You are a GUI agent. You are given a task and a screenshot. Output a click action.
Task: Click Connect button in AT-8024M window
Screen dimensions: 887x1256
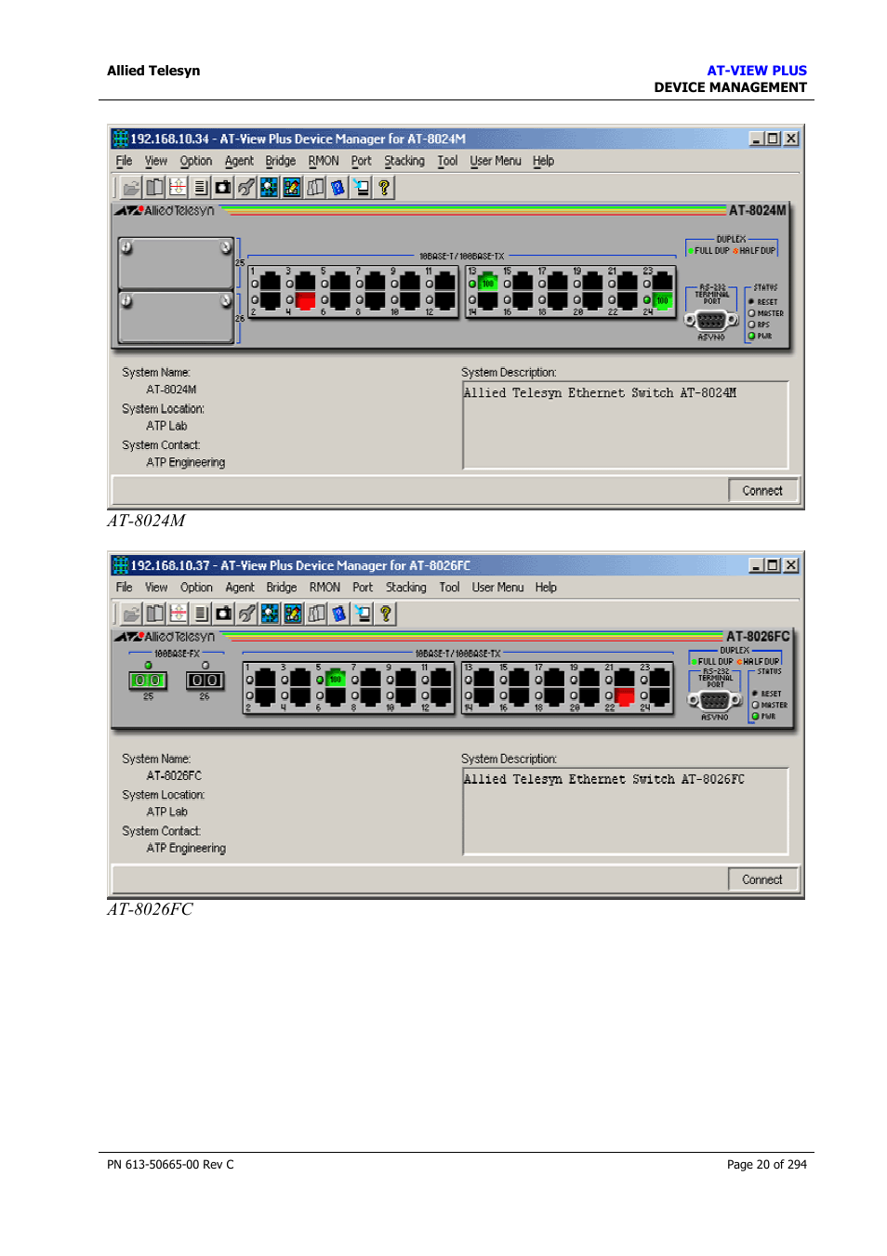click(x=762, y=491)
